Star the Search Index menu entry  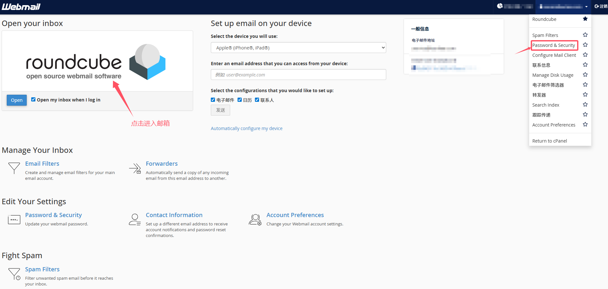[585, 104]
